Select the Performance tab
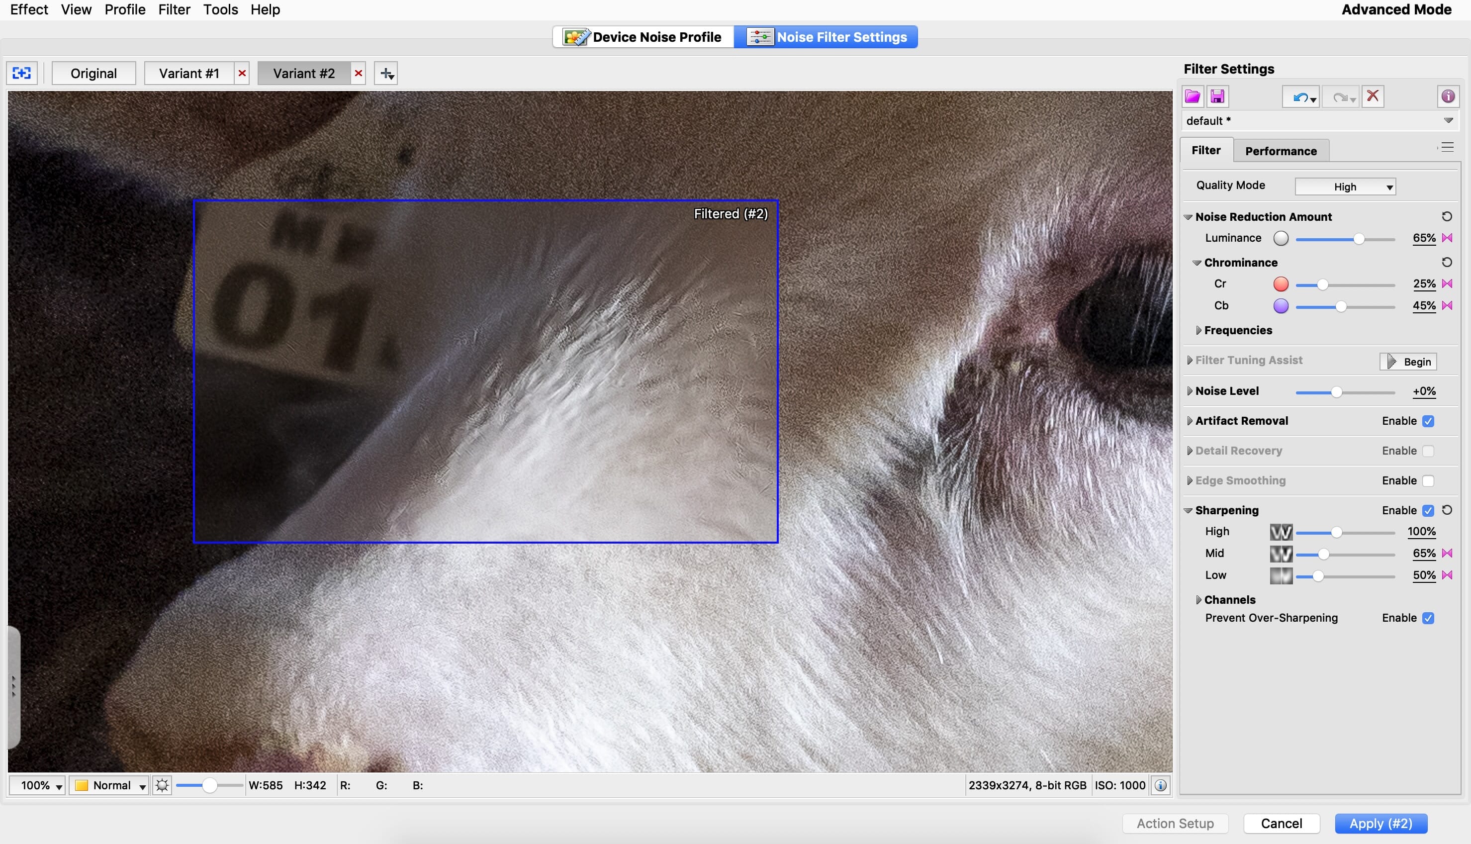The height and width of the screenshot is (844, 1471). point(1281,151)
